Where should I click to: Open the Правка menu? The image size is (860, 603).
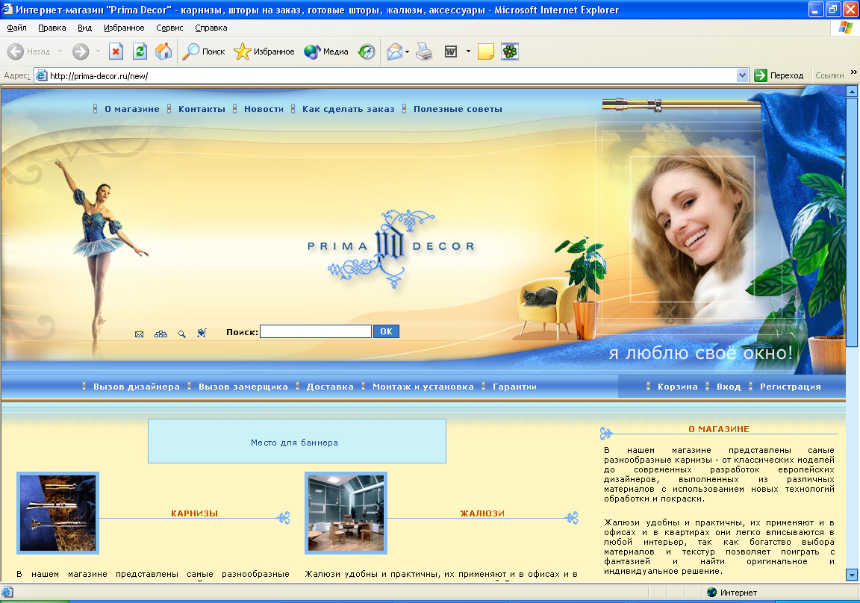[x=52, y=28]
